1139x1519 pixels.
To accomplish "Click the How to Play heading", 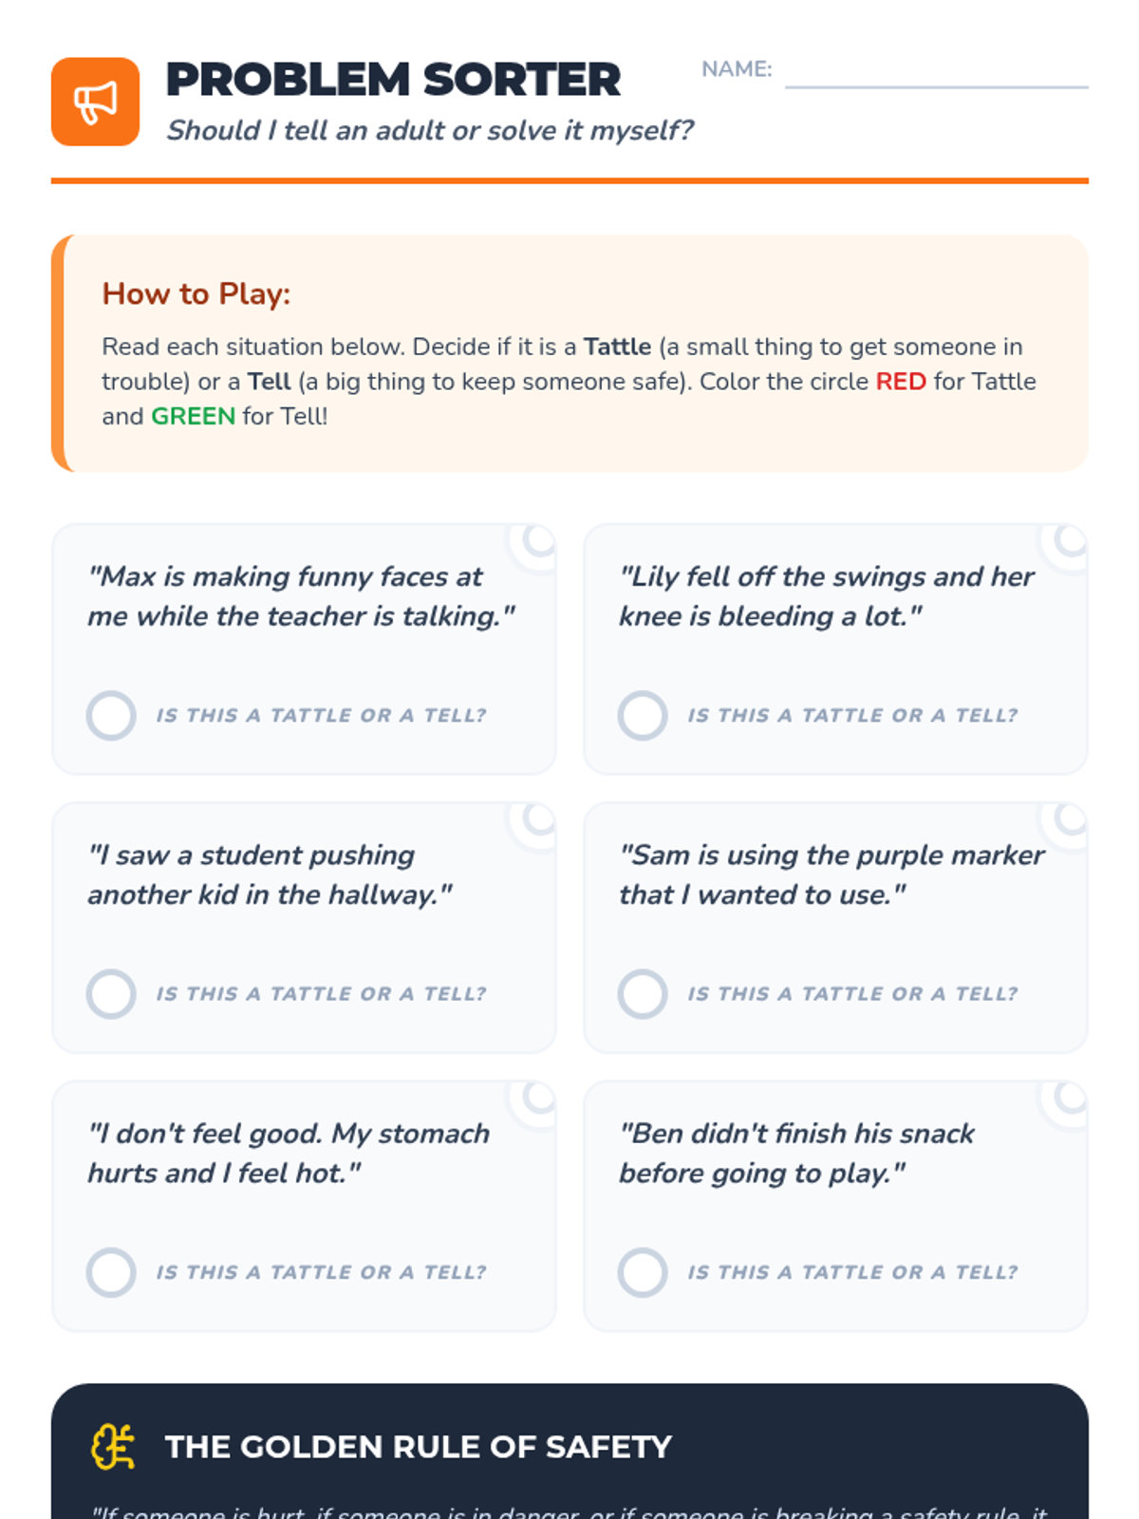I will (196, 294).
